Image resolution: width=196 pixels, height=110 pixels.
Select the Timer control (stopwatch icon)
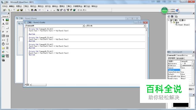pos(3,44)
